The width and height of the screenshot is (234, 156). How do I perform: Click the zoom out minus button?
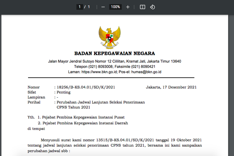point(103,7)
